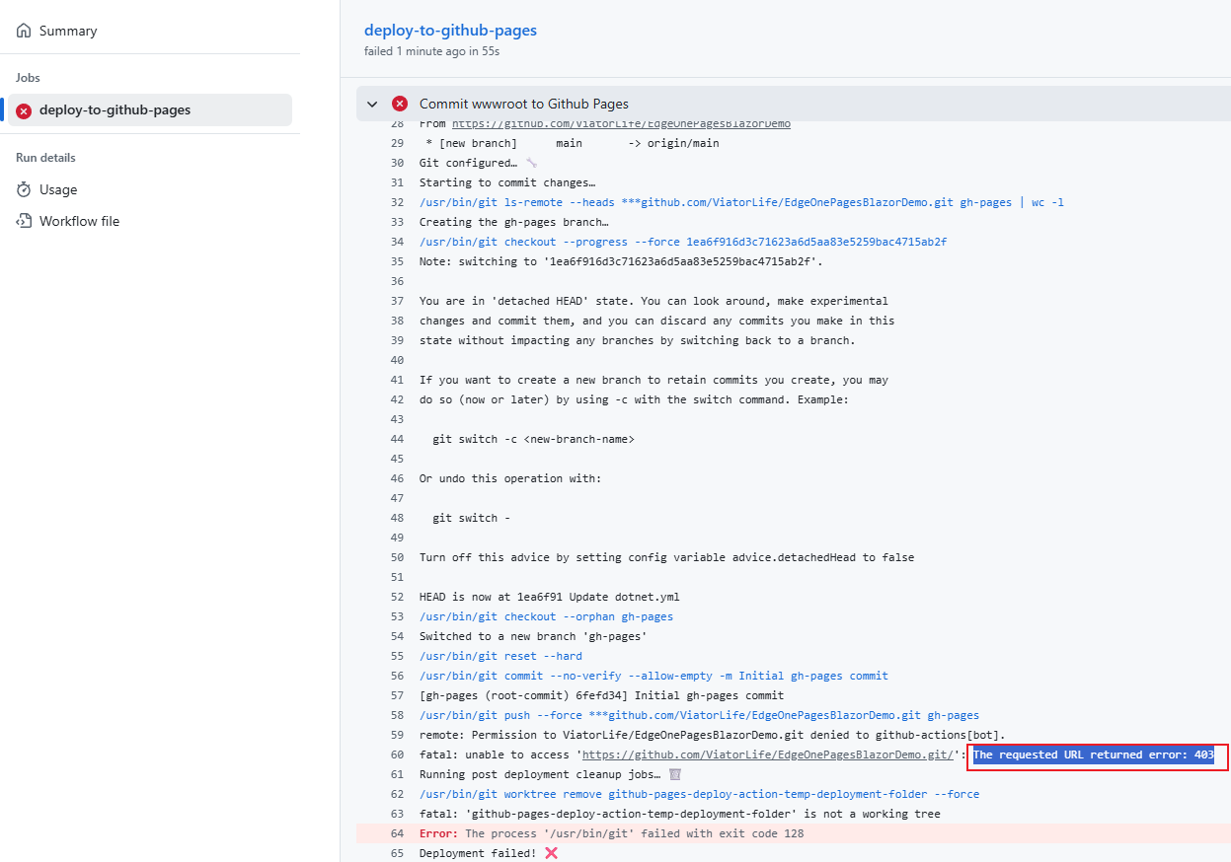Select the deploy-to-github-pages job in sidebar
The image size is (1231, 862).
tap(115, 110)
